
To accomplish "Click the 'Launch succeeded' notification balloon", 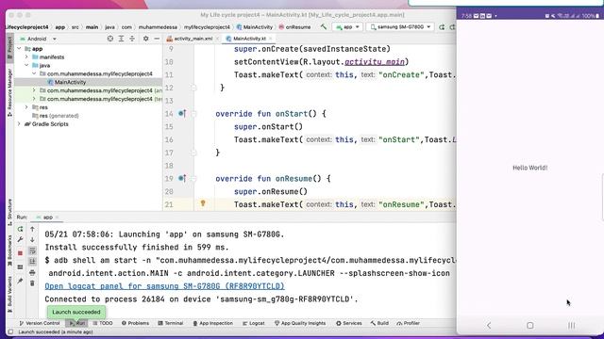I will [76, 312].
